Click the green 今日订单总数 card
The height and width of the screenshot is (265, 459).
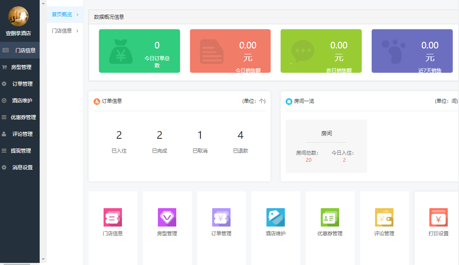click(139, 51)
